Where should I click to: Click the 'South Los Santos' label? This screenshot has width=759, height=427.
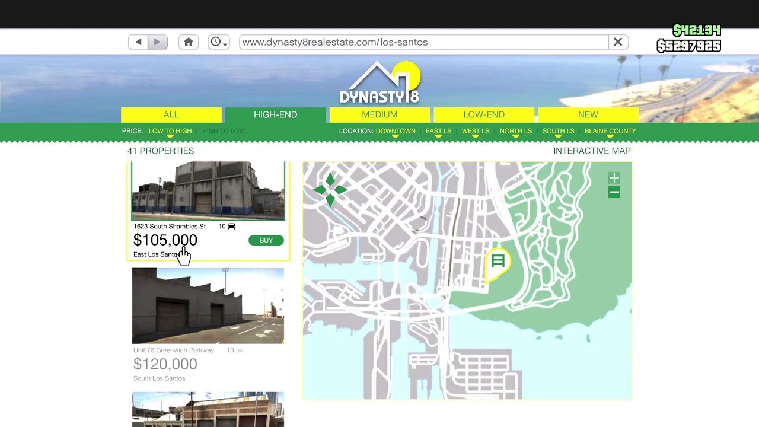tap(160, 378)
